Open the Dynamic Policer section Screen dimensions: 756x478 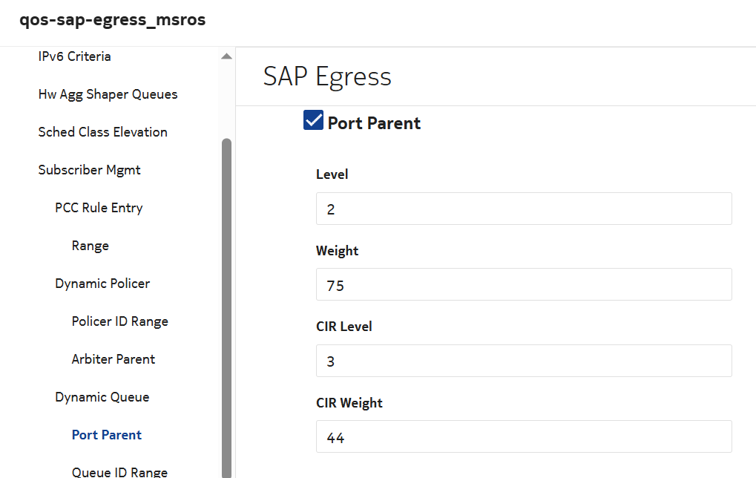pos(102,284)
